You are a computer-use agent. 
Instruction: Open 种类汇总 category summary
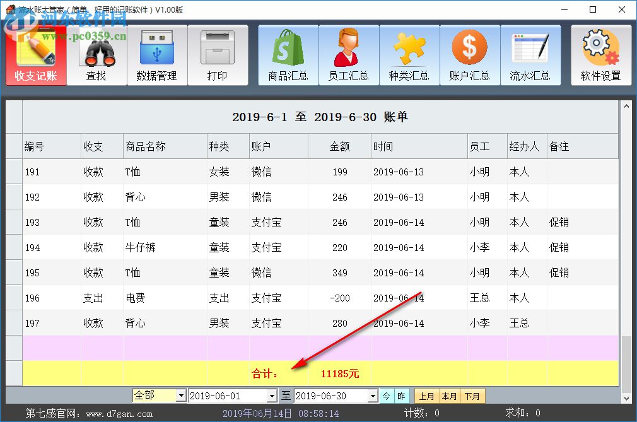pyautogui.click(x=409, y=56)
